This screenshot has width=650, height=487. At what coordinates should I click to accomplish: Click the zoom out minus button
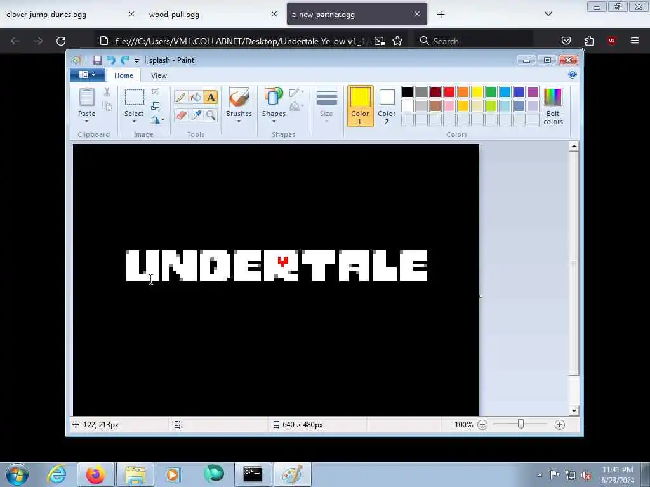click(x=482, y=425)
